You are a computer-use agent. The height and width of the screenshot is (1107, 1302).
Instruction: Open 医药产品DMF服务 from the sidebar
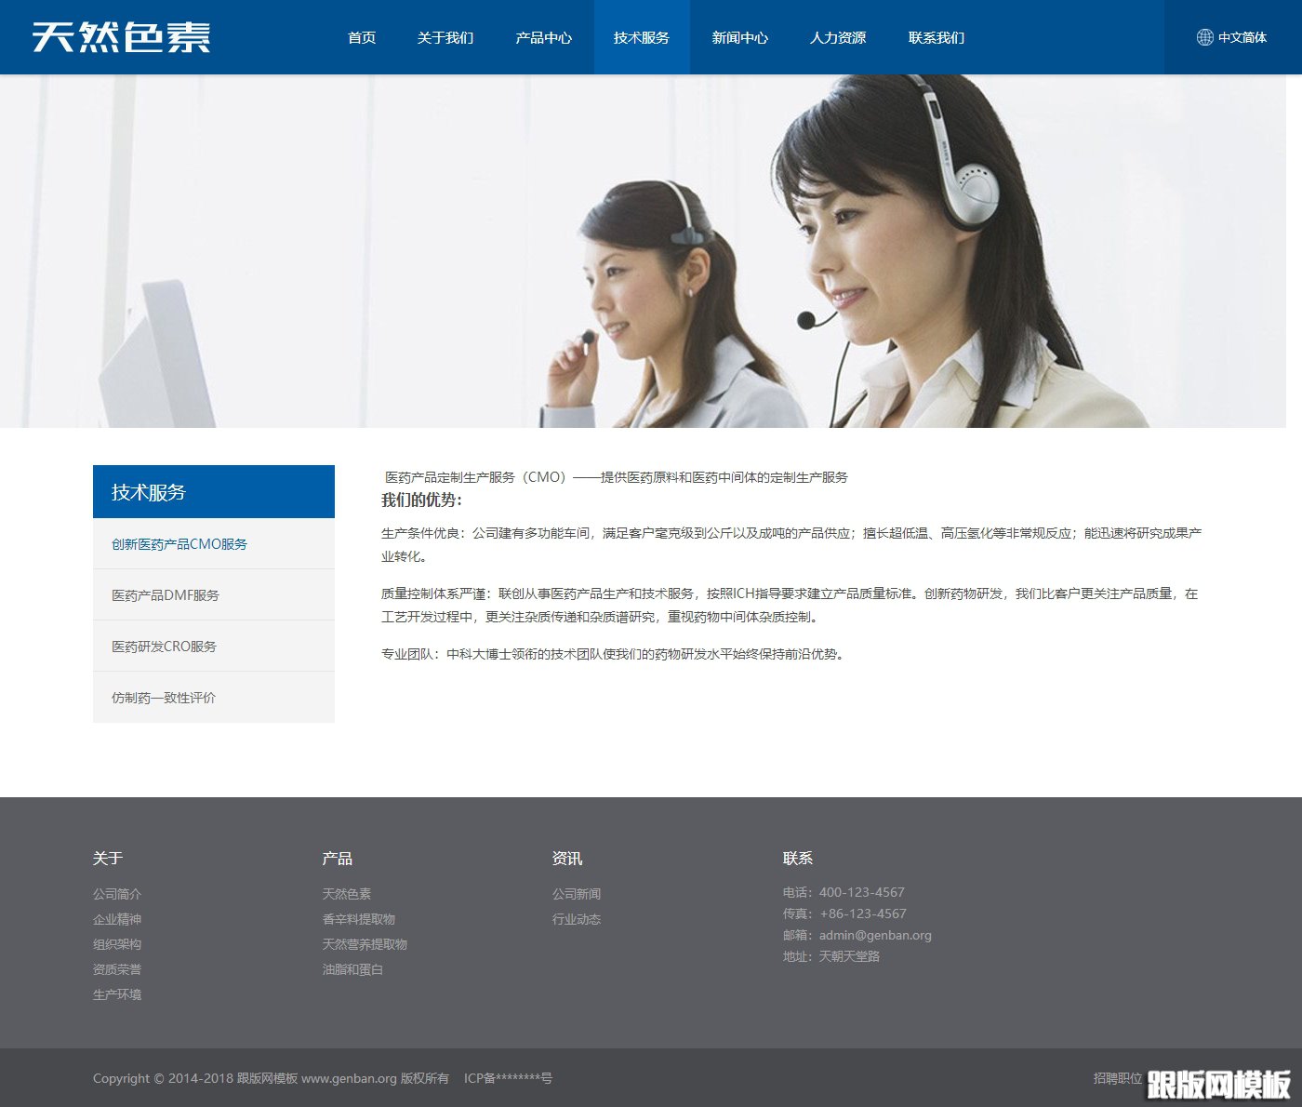(x=166, y=594)
